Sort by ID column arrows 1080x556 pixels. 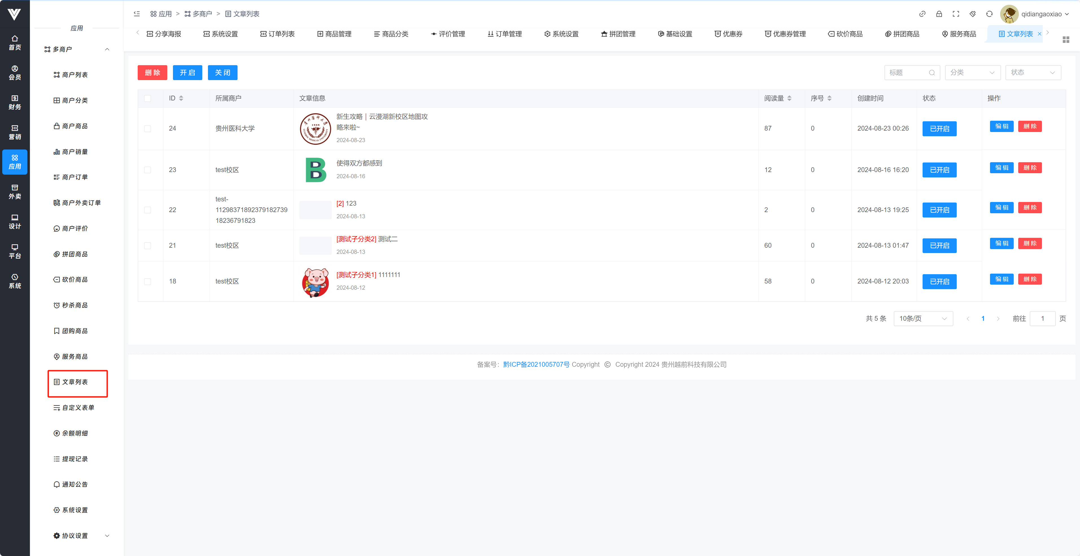click(181, 98)
